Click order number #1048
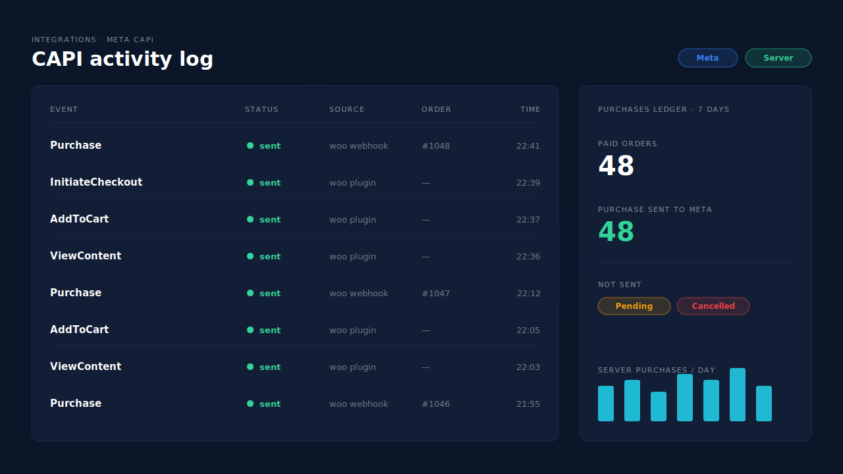843x474 pixels. pyautogui.click(x=435, y=145)
